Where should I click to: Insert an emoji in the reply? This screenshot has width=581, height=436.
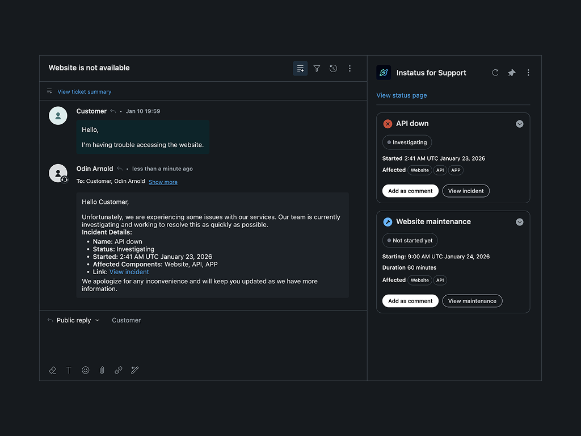[85, 370]
